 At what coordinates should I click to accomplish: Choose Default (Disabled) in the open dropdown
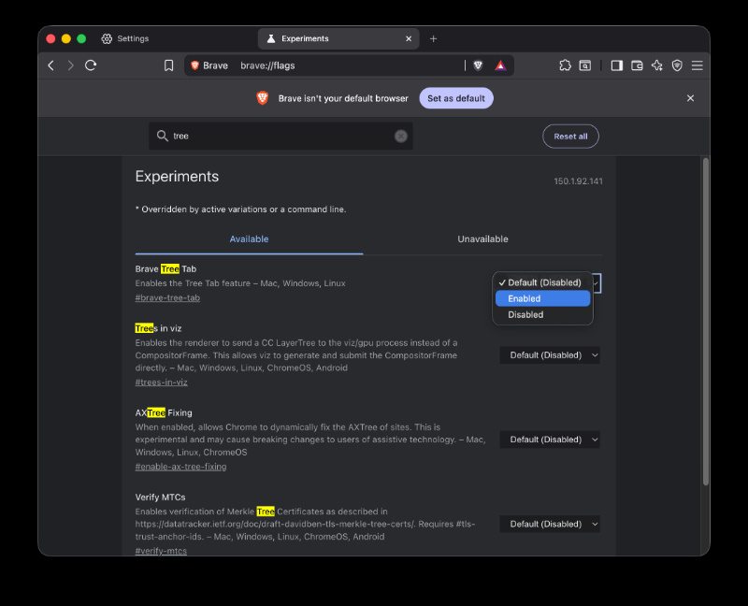(x=543, y=282)
